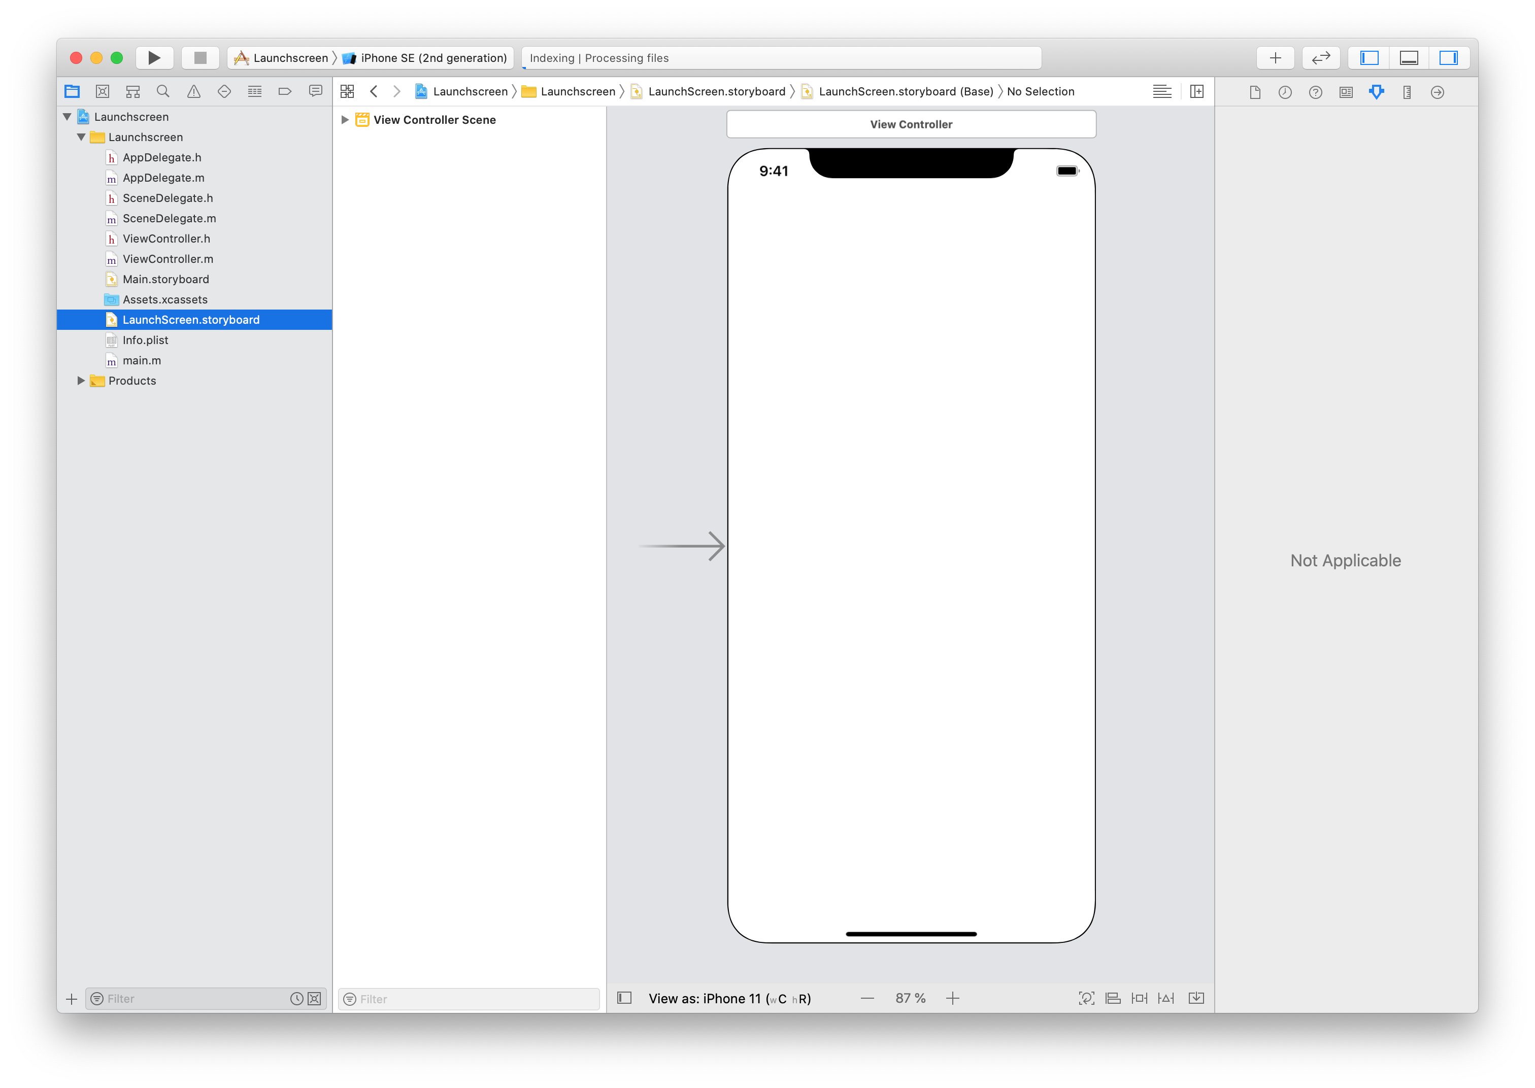Expand the Products group
Viewport: 1535px width, 1088px height.
point(81,381)
